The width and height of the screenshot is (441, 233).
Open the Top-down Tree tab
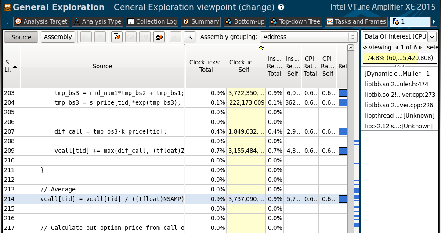click(x=295, y=21)
